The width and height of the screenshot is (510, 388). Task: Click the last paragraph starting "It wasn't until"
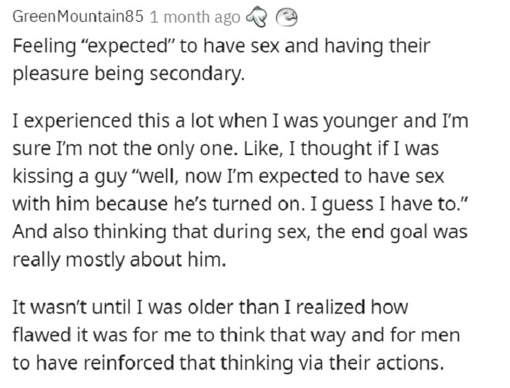[236, 335]
